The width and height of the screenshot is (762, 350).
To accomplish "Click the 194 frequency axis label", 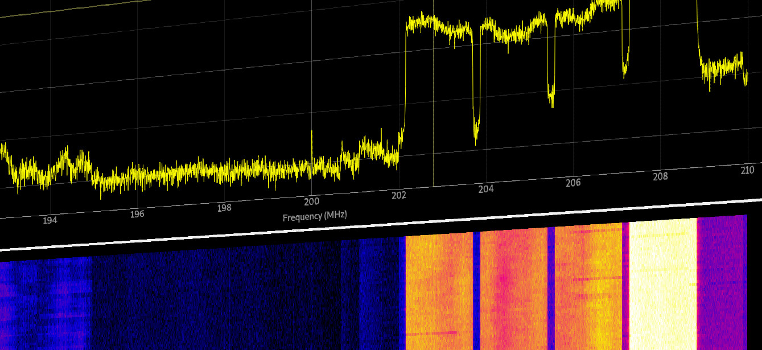I will [x=50, y=220].
